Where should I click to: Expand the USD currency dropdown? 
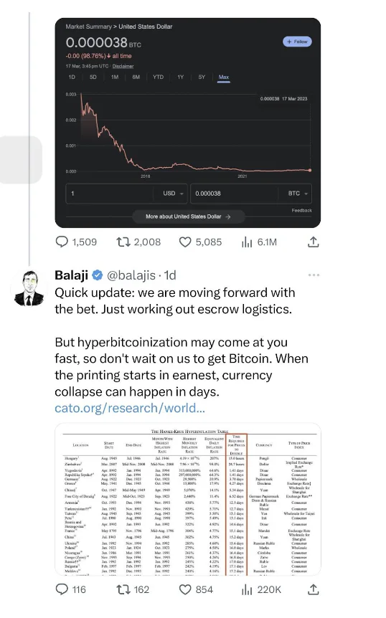pyautogui.click(x=173, y=194)
